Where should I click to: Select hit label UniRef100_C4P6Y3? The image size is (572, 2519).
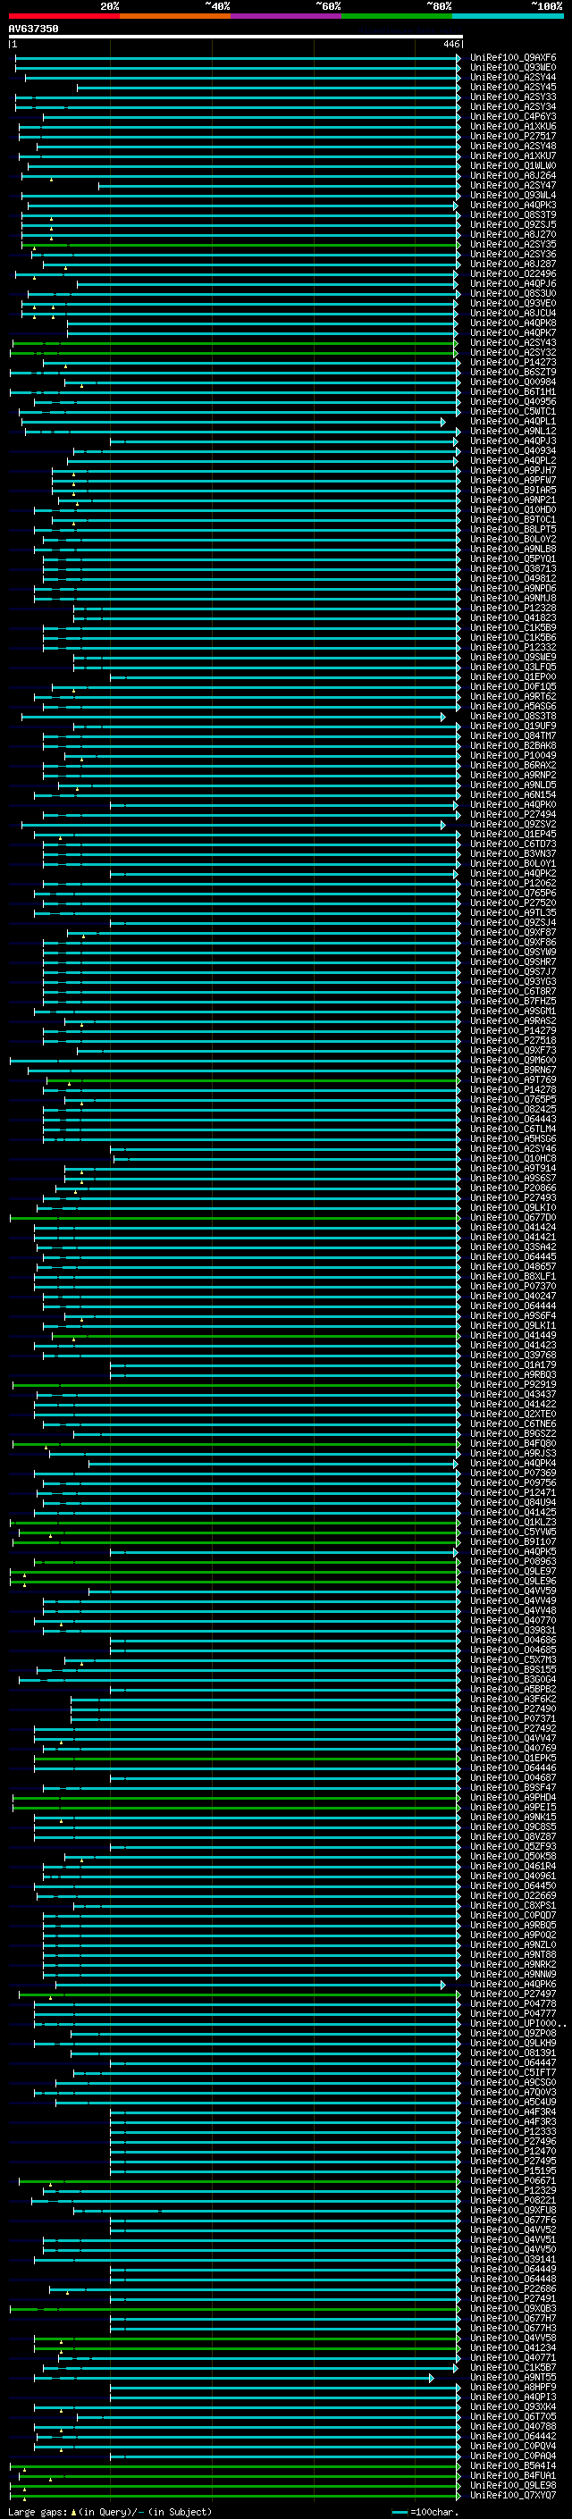click(513, 117)
